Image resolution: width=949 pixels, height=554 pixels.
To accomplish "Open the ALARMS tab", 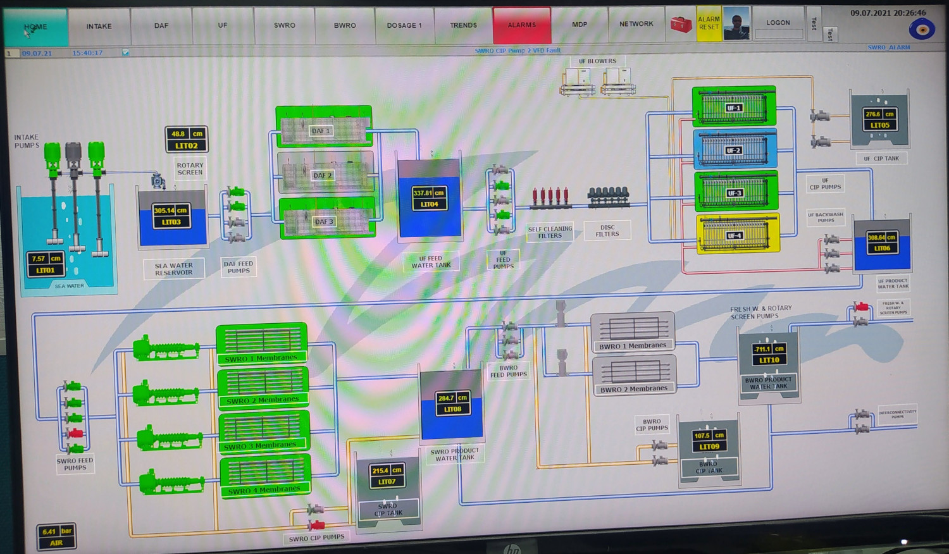I will 521,25.
